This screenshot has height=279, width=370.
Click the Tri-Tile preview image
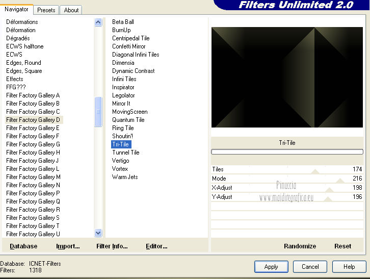click(287, 77)
